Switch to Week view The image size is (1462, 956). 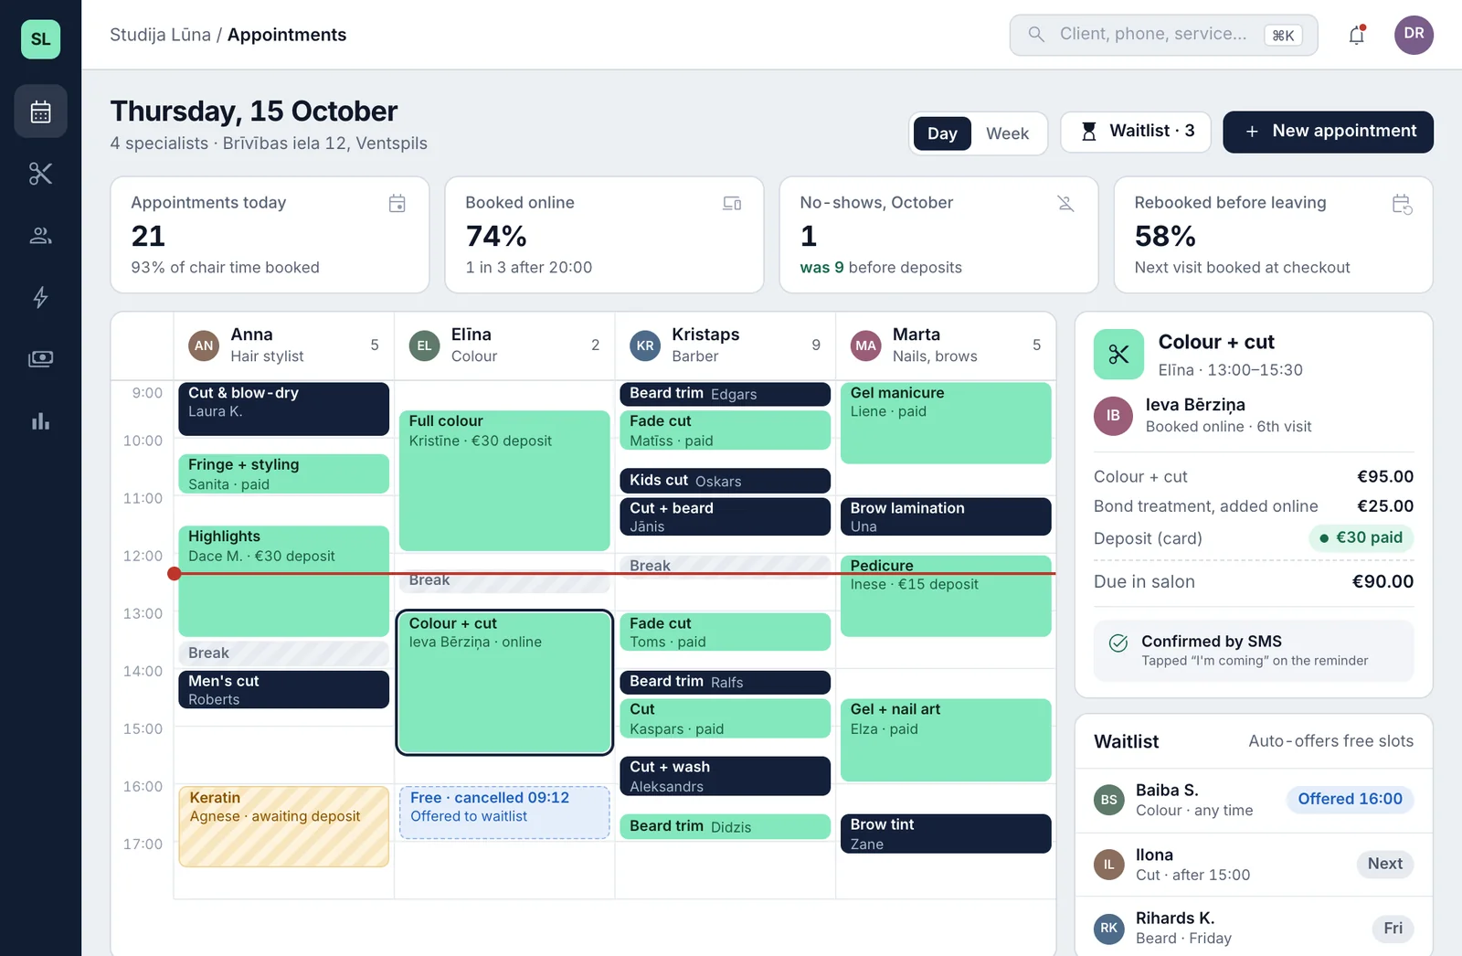tap(1007, 133)
